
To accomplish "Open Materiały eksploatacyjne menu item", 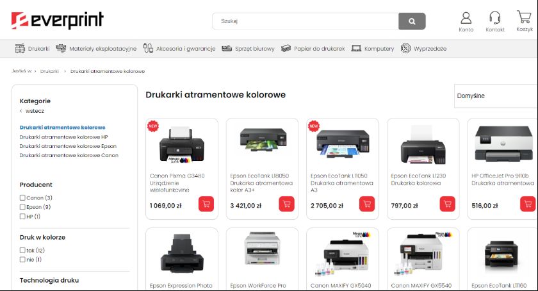I will 102,49.
